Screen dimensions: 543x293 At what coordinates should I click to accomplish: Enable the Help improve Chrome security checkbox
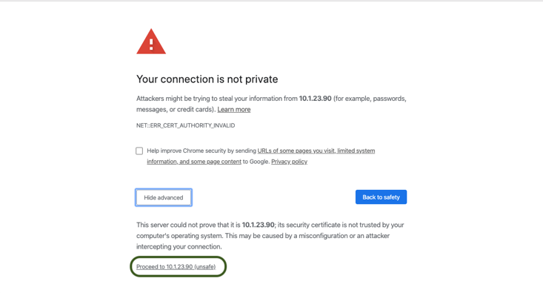pos(139,151)
